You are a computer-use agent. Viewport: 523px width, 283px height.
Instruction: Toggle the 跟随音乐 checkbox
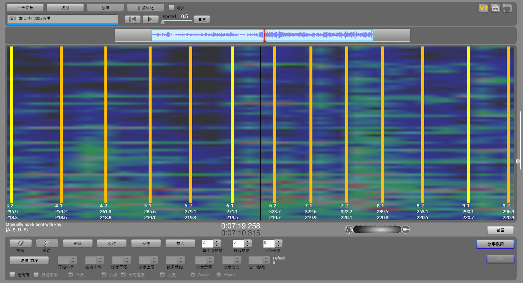[36, 275]
